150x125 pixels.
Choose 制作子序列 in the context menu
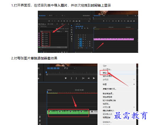click(107, 76)
